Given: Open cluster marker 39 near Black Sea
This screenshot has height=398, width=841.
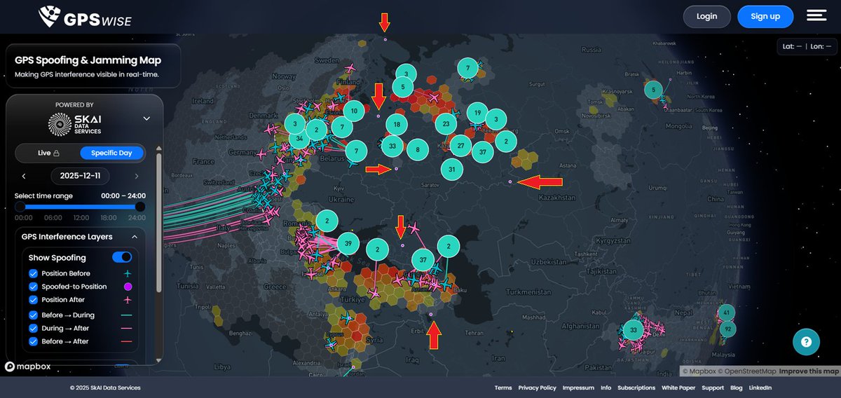Looking at the screenshot, I should (x=348, y=244).
